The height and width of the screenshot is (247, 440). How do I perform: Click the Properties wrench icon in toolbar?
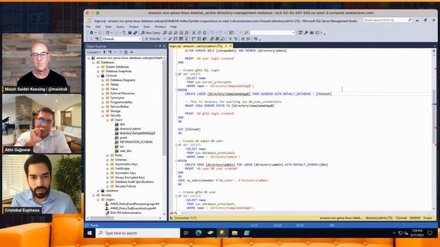point(306,33)
